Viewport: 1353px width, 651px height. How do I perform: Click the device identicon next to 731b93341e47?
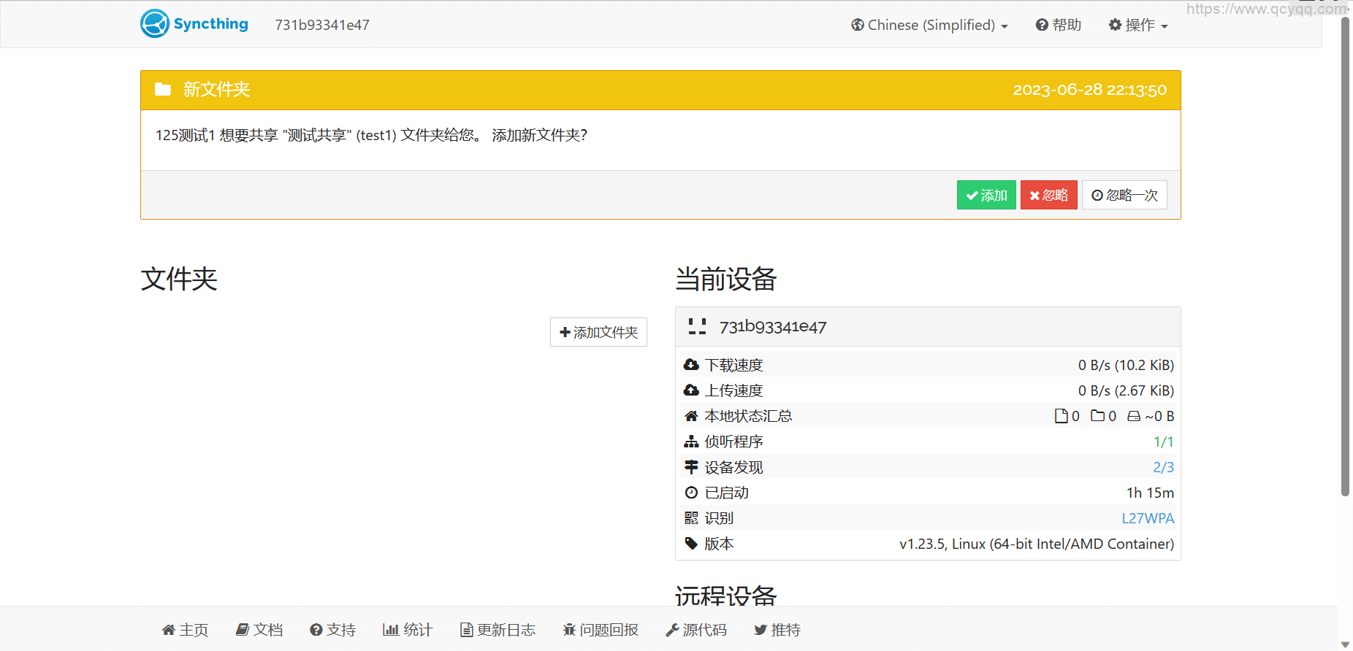click(x=697, y=327)
